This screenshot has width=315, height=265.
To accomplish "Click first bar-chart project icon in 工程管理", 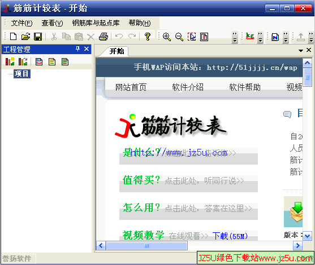I will tap(10, 61).
